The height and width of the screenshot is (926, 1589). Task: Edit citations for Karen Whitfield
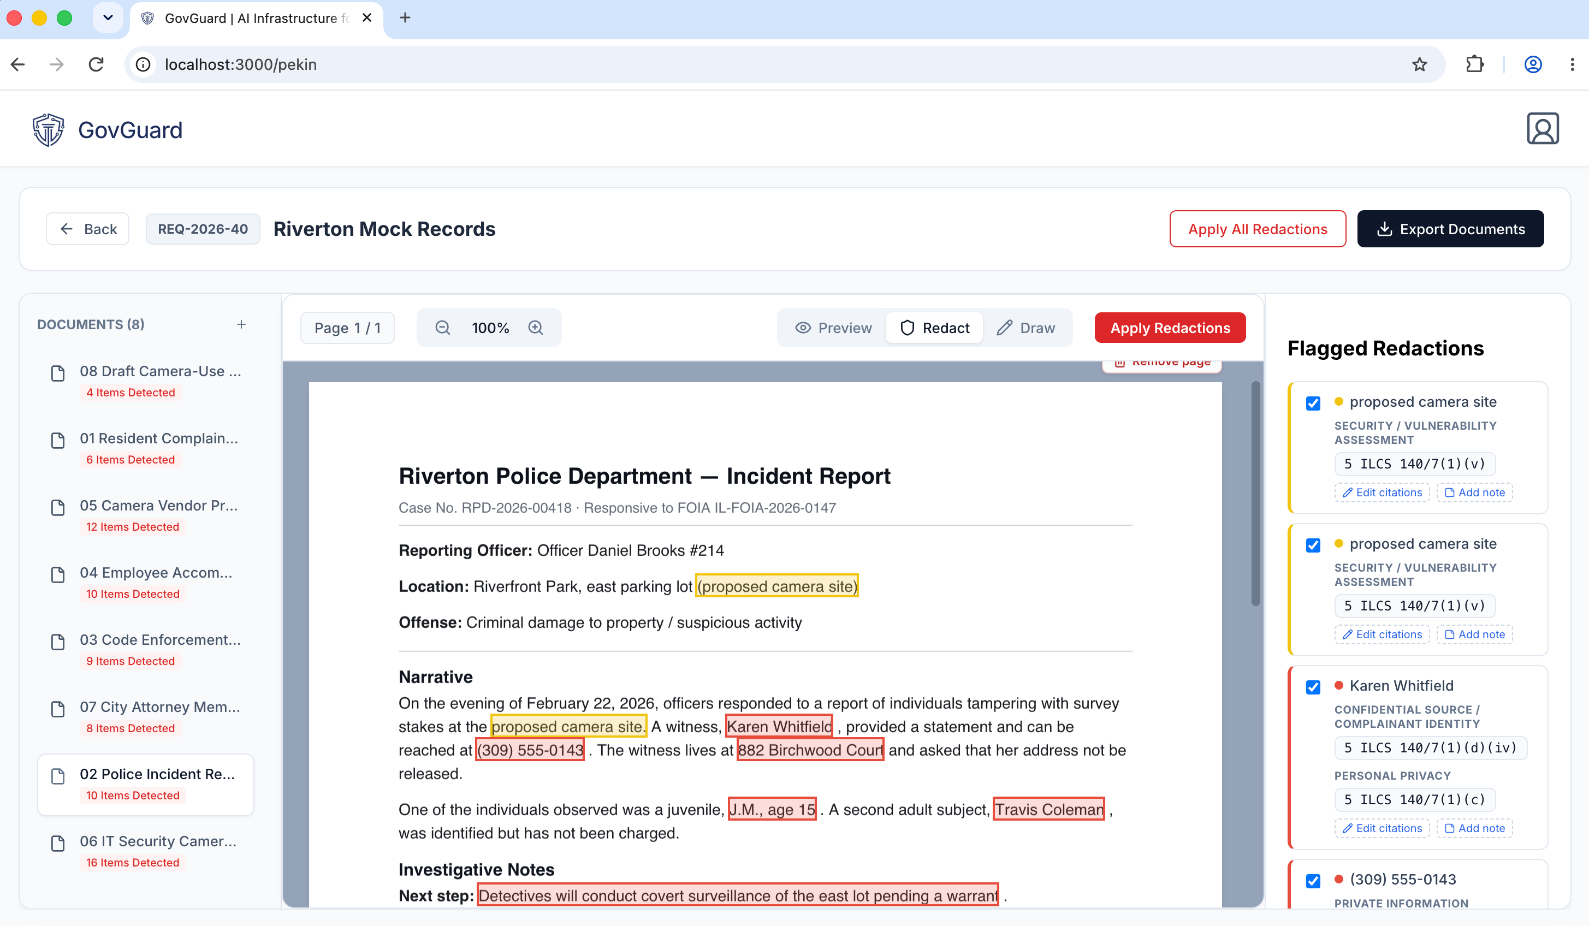(1382, 828)
